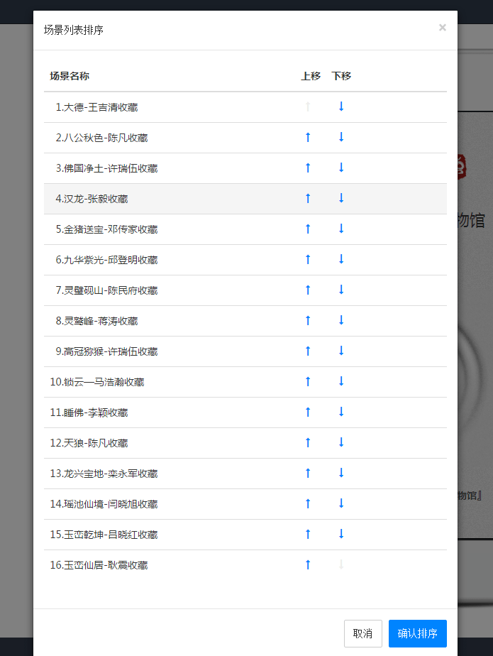The height and width of the screenshot is (656, 493).
Task: Move down 11.睡佛-李颖收藏
Action: tap(341, 412)
